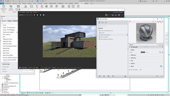Click the blue channel button in Frame Buffer
The width and height of the screenshot is (170, 96).
tap(40, 15)
